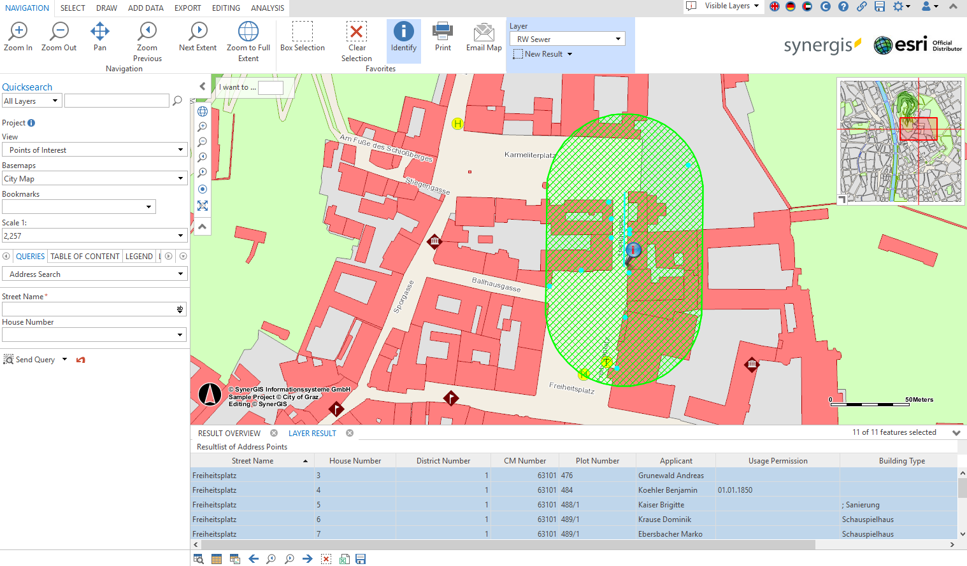967x566 pixels.
Task: Open the RW Sewer layer dropdown
Action: (x=568, y=39)
